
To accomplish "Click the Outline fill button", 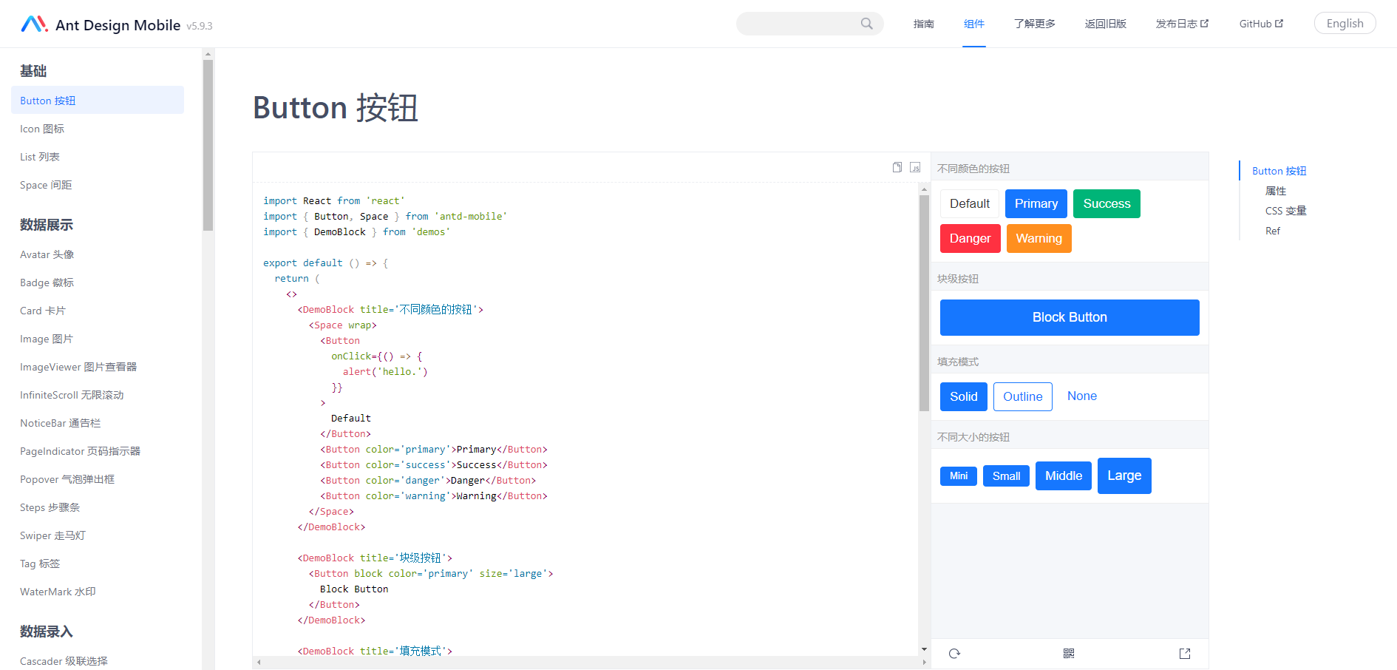I will click(x=1023, y=397).
